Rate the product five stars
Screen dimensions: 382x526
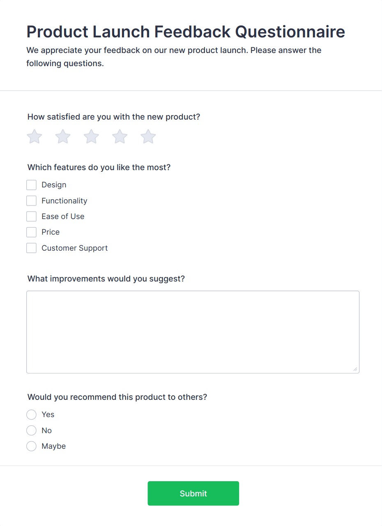[x=148, y=137]
